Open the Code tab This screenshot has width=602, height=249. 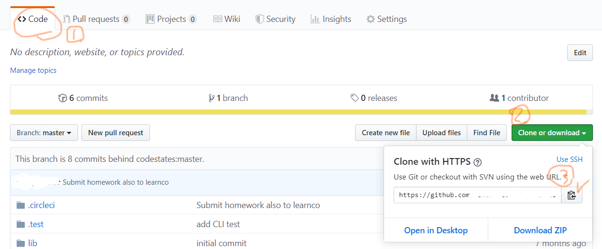pyautogui.click(x=33, y=19)
